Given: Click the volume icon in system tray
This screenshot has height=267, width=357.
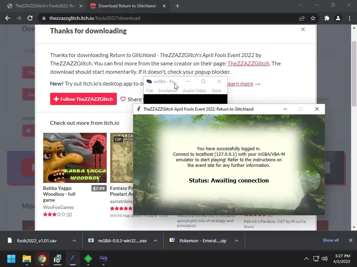Looking at the screenshot, I should pos(325,259).
